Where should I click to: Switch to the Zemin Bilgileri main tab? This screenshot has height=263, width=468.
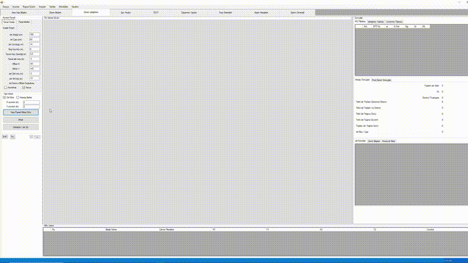[x=55, y=12]
